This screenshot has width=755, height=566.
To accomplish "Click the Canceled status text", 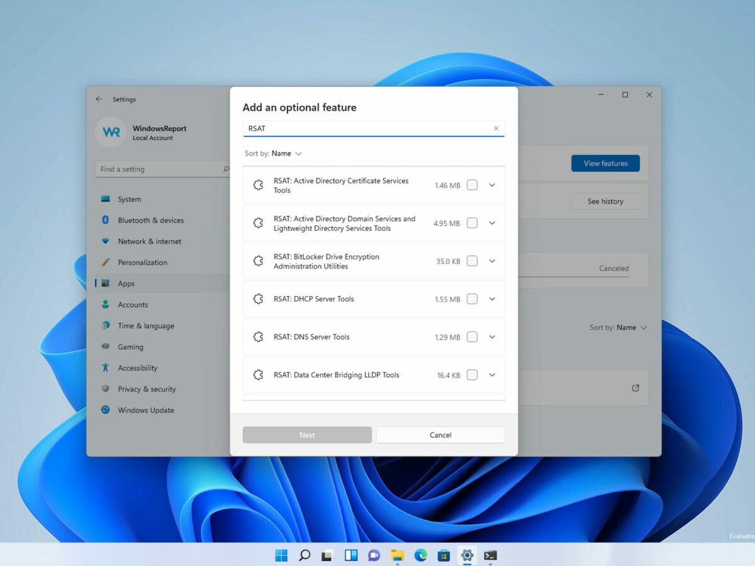I will click(x=613, y=269).
